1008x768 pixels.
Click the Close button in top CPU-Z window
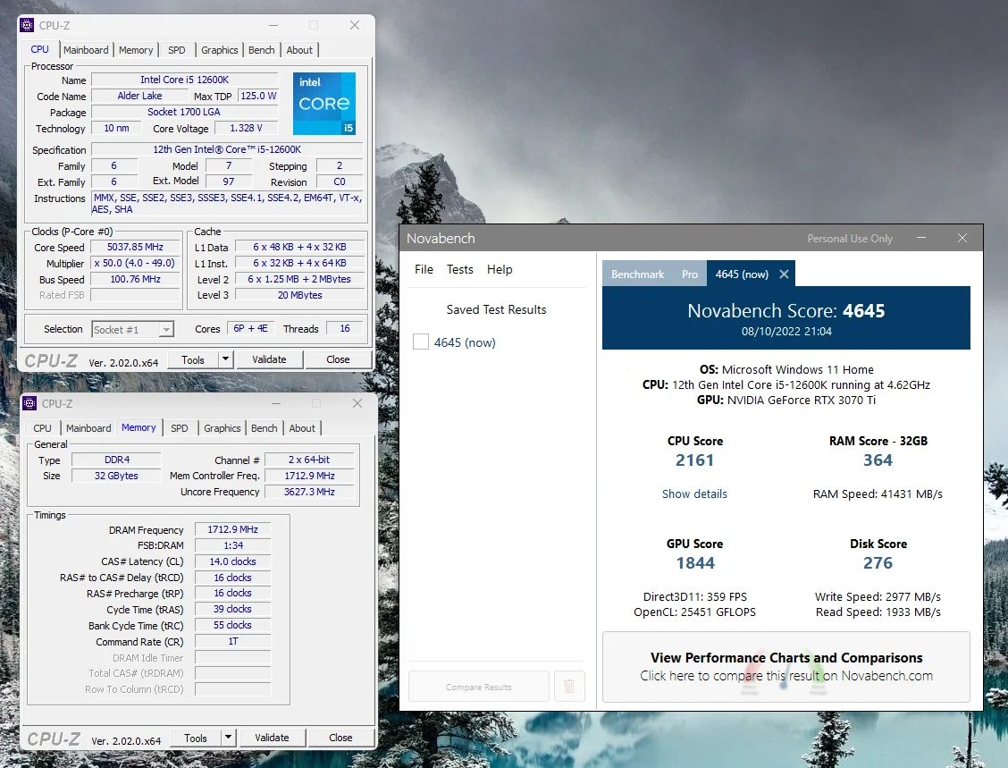tap(338, 359)
